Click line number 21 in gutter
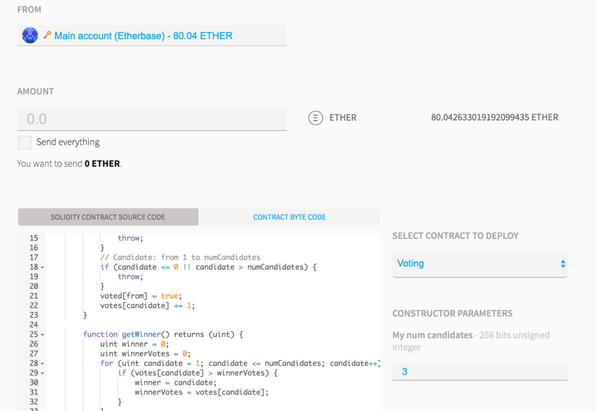Viewport: 596px width, 411px height. point(34,296)
